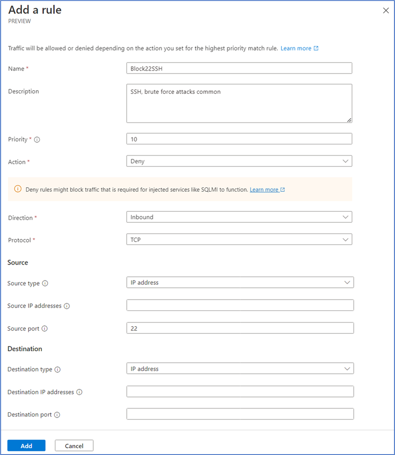
Task: Expand the Destination type dropdown
Action: pos(240,368)
